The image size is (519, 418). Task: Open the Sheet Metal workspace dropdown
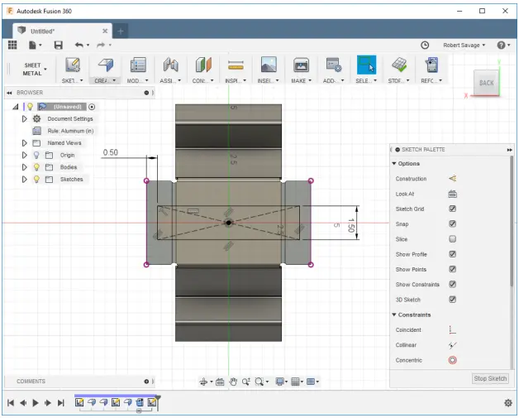click(35, 70)
